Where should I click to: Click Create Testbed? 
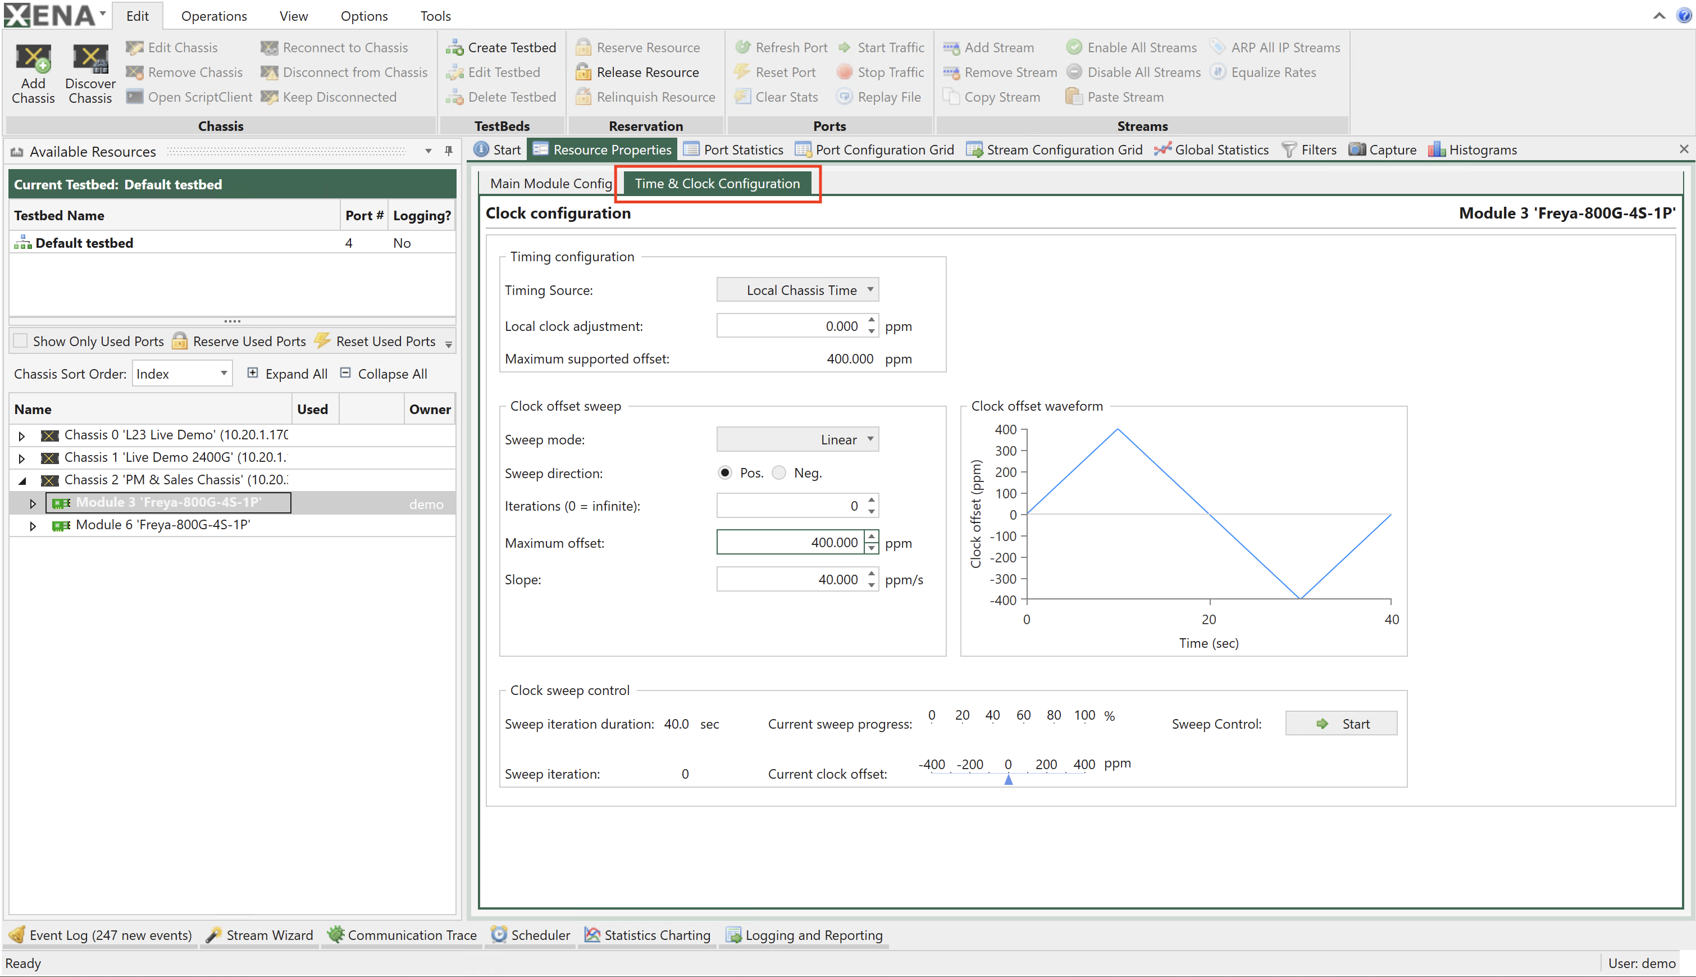(x=501, y=48)
